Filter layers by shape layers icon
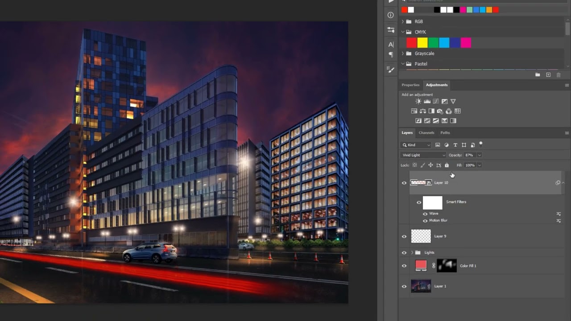Screen dimensions: 571x321 tap(464, 145)
